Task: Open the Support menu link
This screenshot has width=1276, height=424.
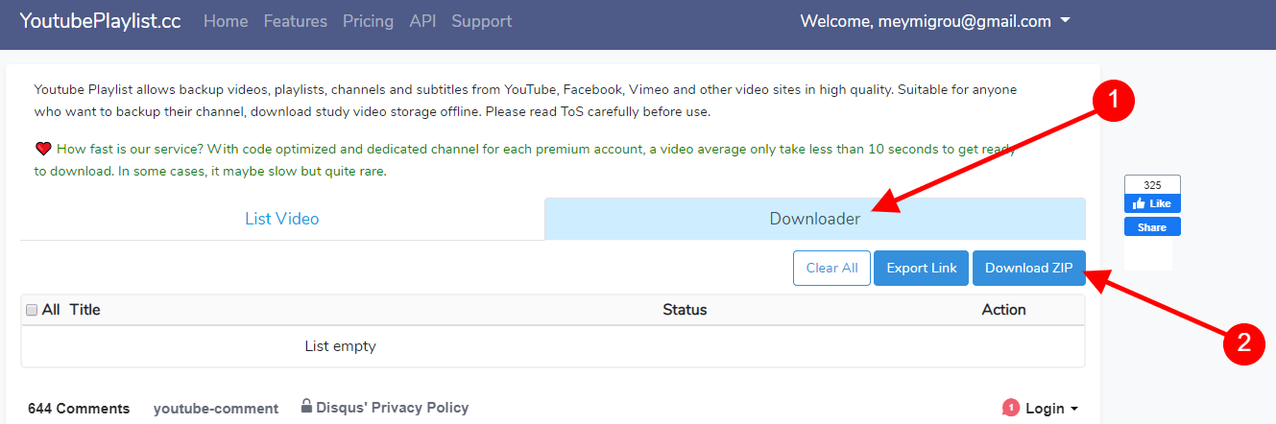Action: click(x=481, y=21)
